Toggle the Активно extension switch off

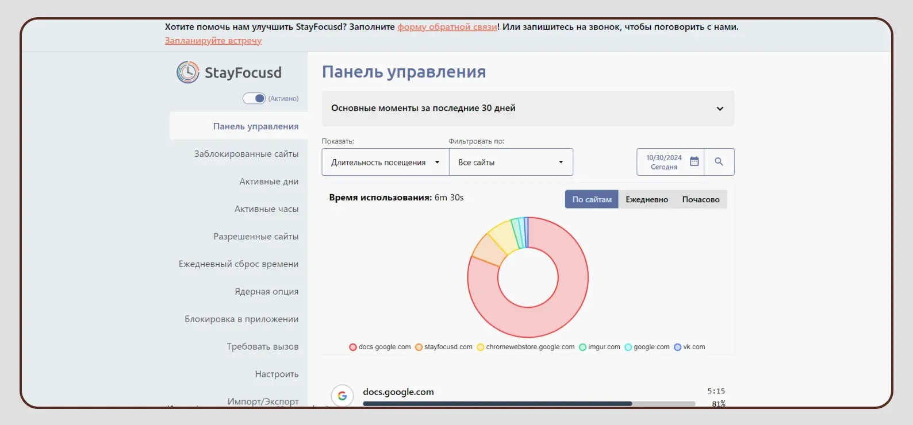[254, 98]
